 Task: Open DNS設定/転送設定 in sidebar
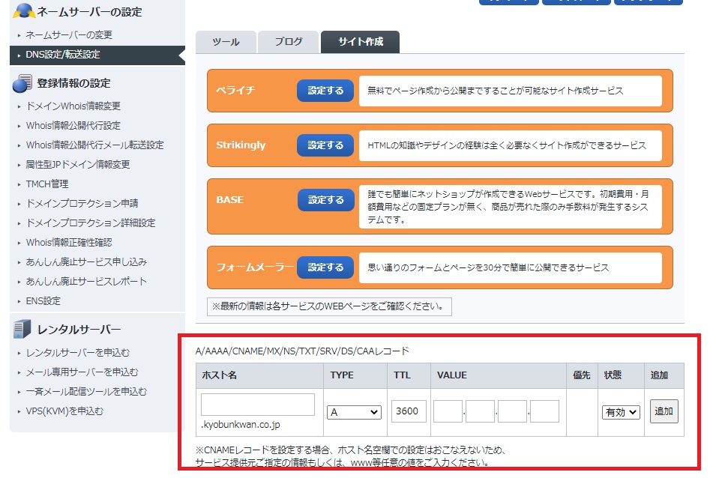(63, 55)
